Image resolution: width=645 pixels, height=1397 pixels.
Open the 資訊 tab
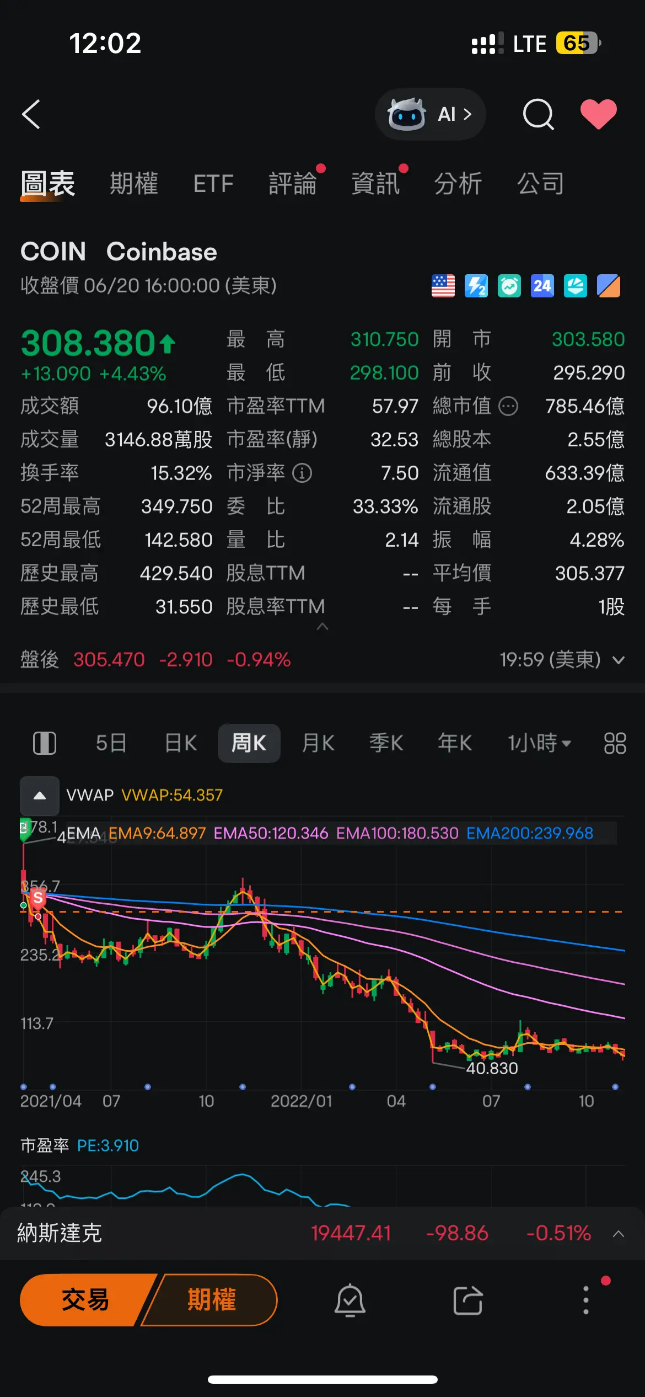click(x=375, y=184)
